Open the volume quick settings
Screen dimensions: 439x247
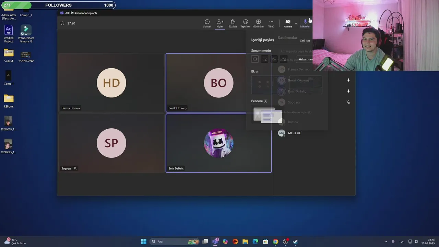pyautogui.click(x=416, y=242)
